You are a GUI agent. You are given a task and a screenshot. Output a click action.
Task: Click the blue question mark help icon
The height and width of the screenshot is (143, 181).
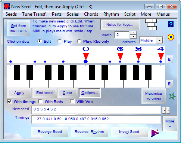coord(171,24)
